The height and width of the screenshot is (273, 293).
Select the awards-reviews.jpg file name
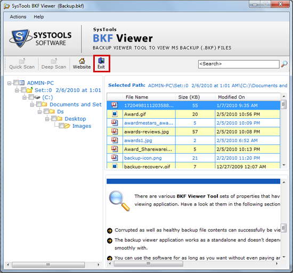(146, 132)
